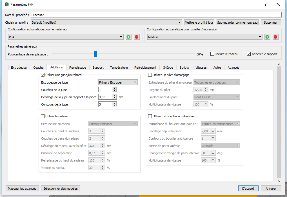The height and width of the screenshot is (197, 287).
Task: Click red minus icon beside Medium quality
Action: click(x=275, y=37)
